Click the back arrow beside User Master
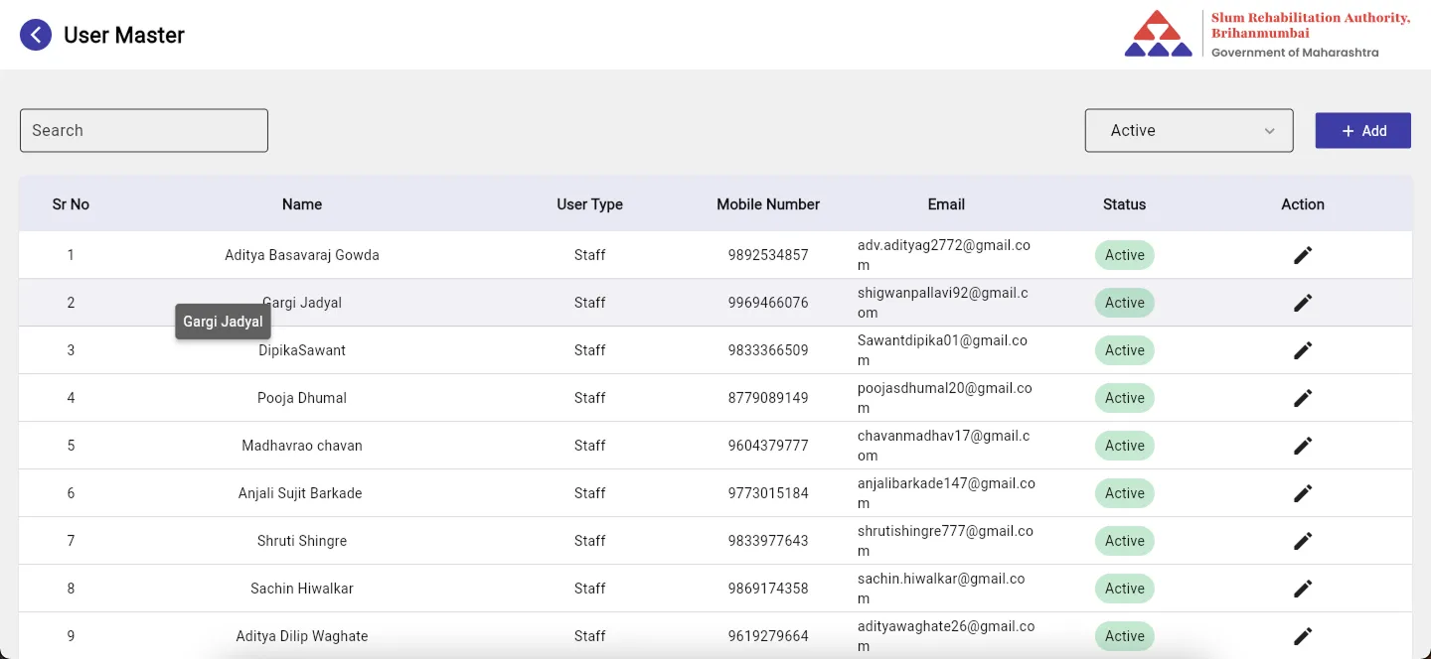 point(36,35)
